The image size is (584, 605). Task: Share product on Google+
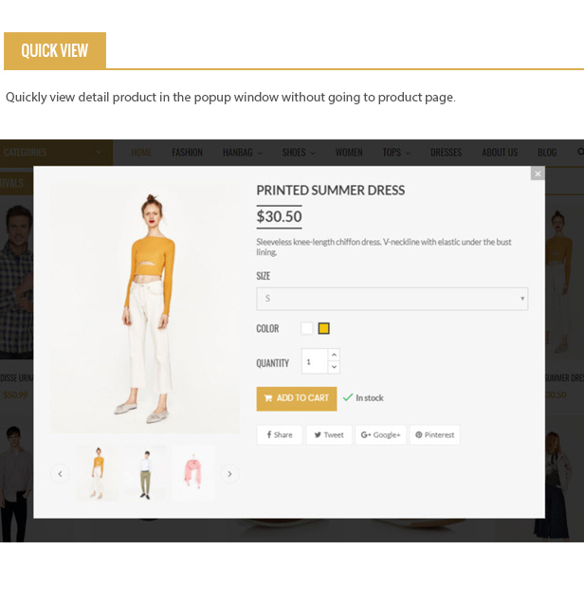pos(380,435)
